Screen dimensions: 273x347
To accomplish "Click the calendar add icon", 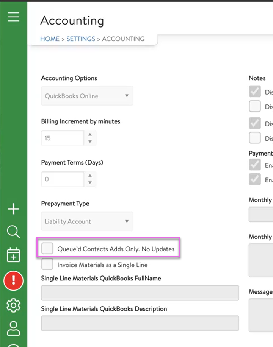I will (x=13, y=255).
